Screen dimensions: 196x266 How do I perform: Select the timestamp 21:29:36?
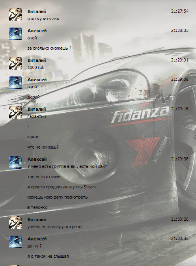180,159
